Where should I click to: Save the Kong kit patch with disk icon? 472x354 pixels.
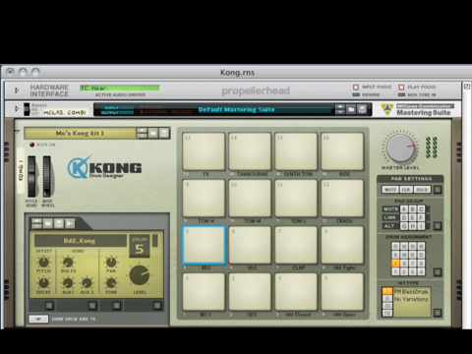tap(164, 133)
